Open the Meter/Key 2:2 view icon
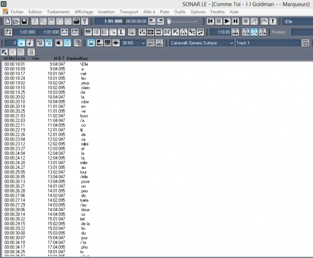Viewport: 313px width, 258px height. point(167,32)
